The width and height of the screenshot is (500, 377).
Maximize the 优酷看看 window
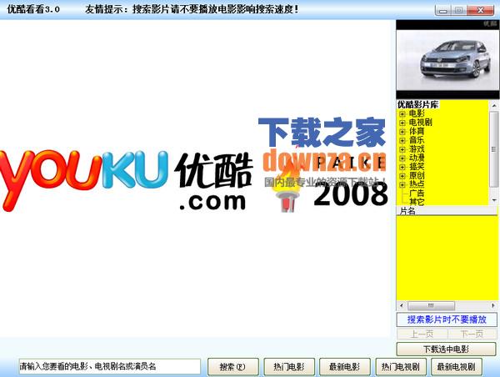[x=458, y=11]
